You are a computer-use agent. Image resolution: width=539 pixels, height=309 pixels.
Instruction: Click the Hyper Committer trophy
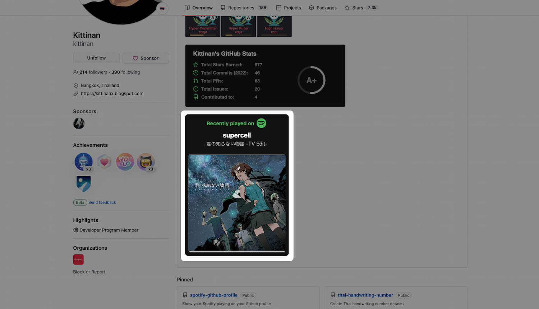[x=203, y=26]
